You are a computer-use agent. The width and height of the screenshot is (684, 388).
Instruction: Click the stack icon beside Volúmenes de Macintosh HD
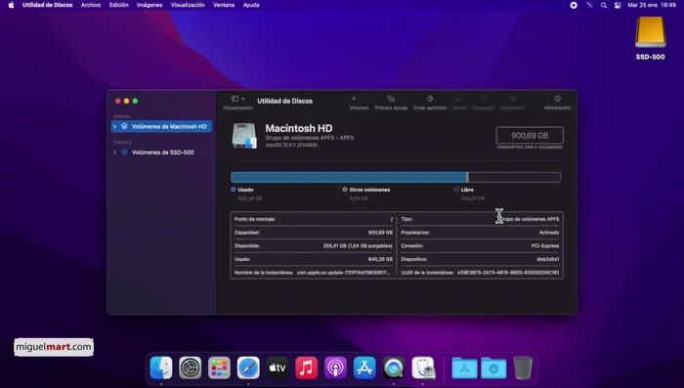pos(124,126)
